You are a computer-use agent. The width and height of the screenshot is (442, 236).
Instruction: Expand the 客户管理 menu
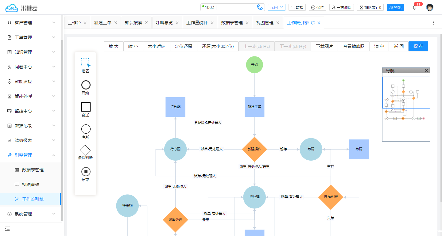tap(31, 23)
